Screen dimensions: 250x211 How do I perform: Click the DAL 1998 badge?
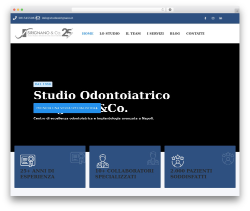(43, 84)
